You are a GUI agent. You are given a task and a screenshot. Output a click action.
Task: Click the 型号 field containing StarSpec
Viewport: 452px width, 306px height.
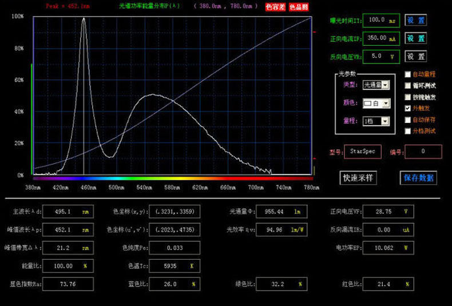pos(362,152)
